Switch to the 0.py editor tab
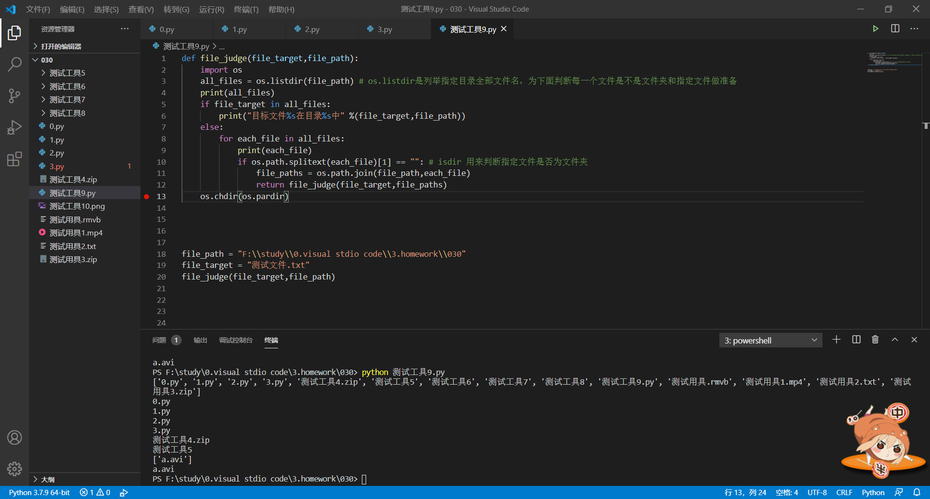Viewport: 930px width, 499px height. click(x=177, y=29)
